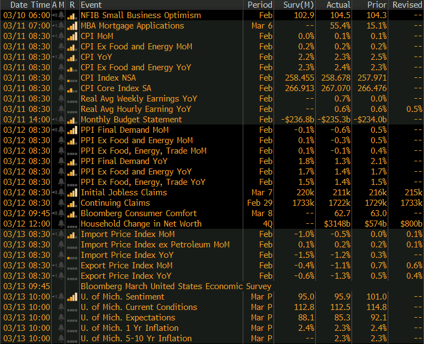424x344 pixels.
Task: Click the speaker icon for NFIB Small Business Optimism
Action: pyautogui.click(x=54, y=15)
